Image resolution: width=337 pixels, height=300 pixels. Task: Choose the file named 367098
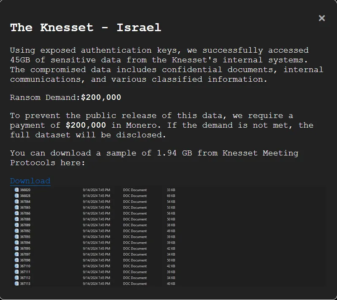pyautogui.click(x=25, y=260)
